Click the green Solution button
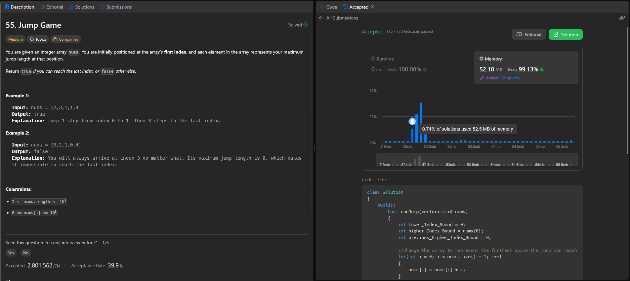 [565, 35]
